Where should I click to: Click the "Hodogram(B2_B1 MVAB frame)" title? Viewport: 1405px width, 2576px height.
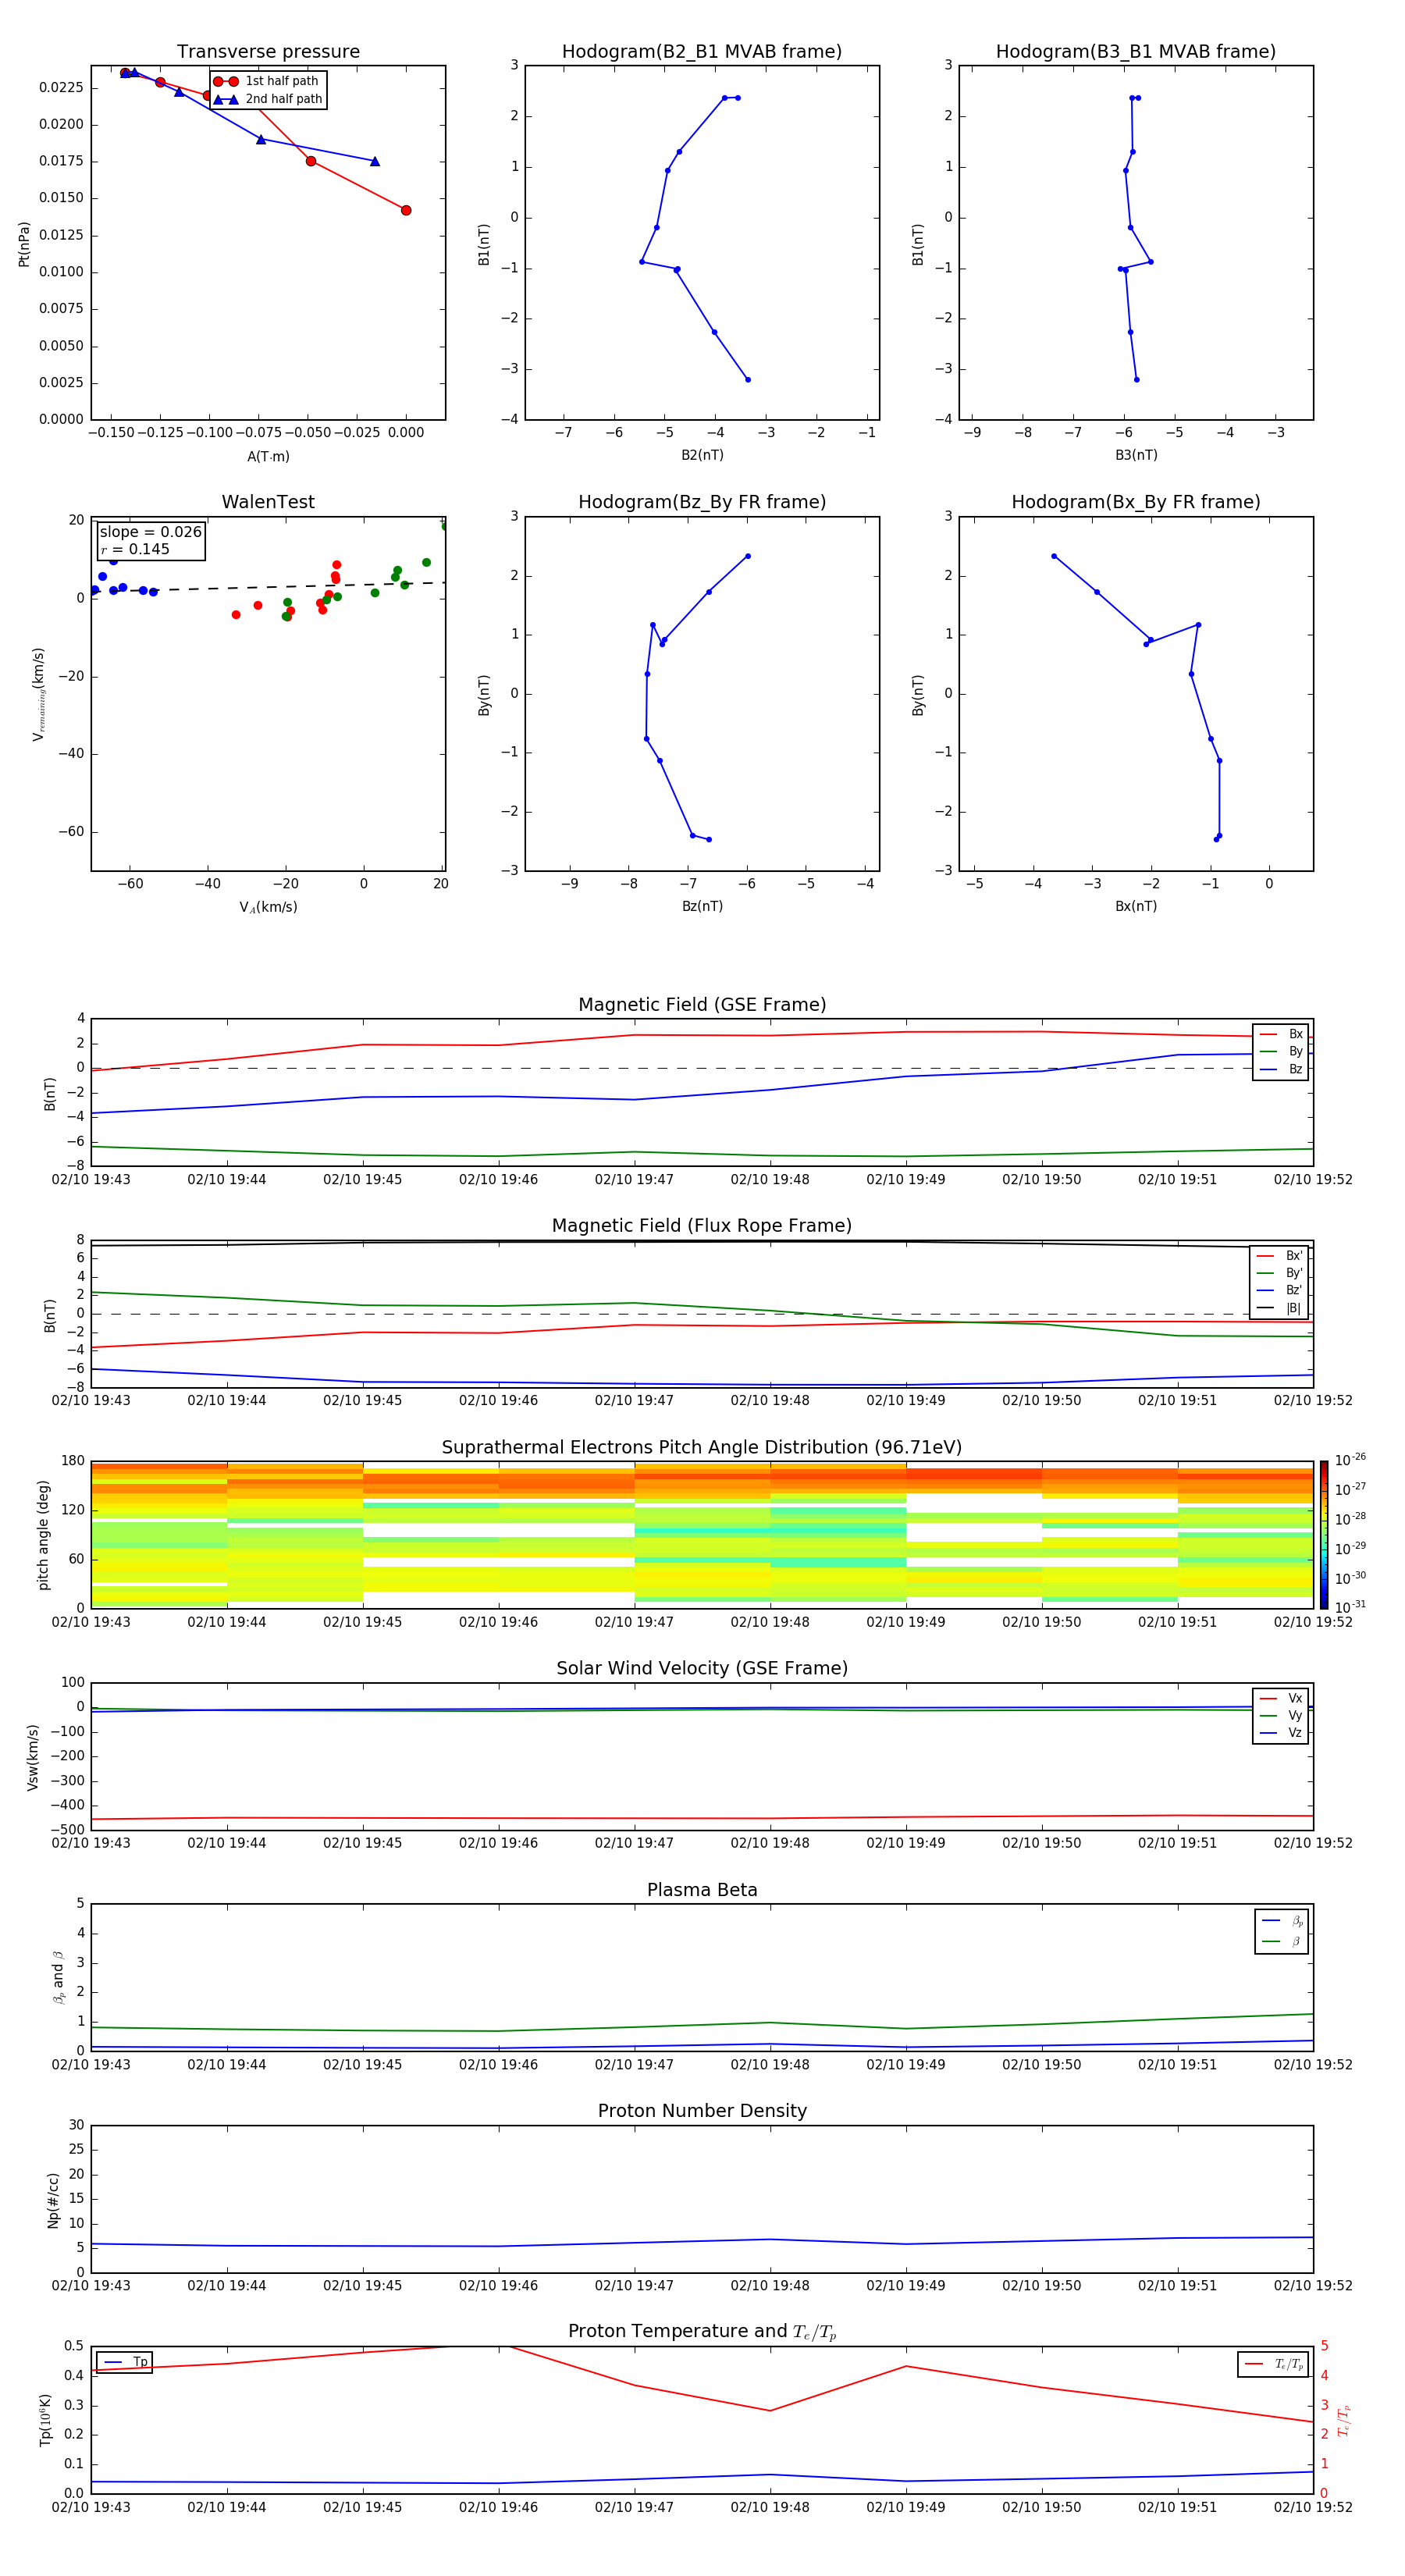pyautogui.click(x=702, y=52)
